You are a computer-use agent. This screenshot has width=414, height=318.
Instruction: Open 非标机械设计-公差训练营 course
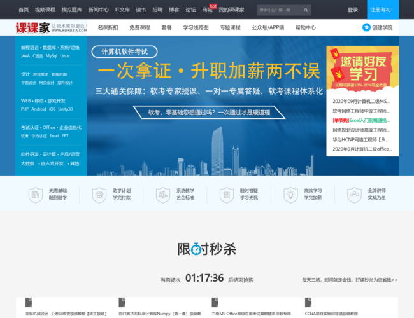(66, 314)
